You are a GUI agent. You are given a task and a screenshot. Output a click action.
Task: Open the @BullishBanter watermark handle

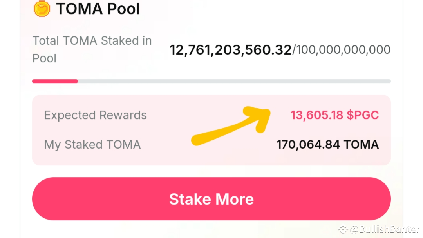[385, 229]
